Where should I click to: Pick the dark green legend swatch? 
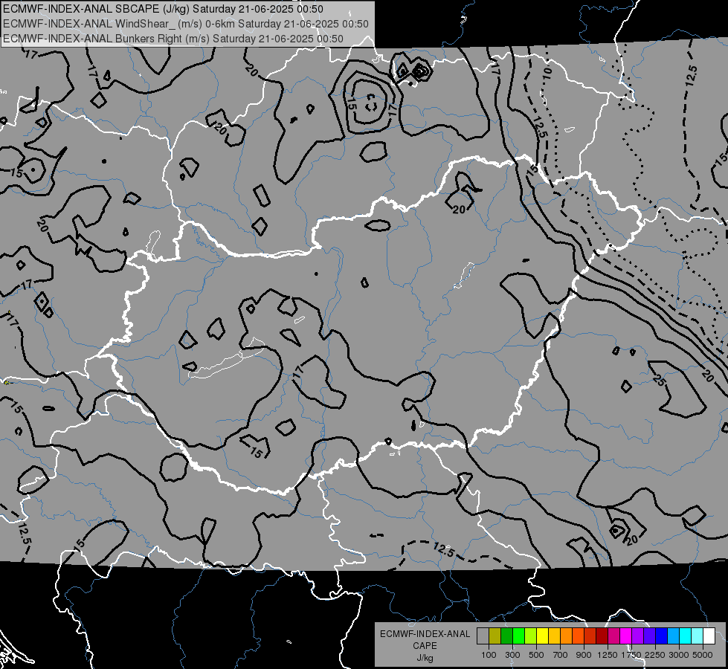point(506,636)
